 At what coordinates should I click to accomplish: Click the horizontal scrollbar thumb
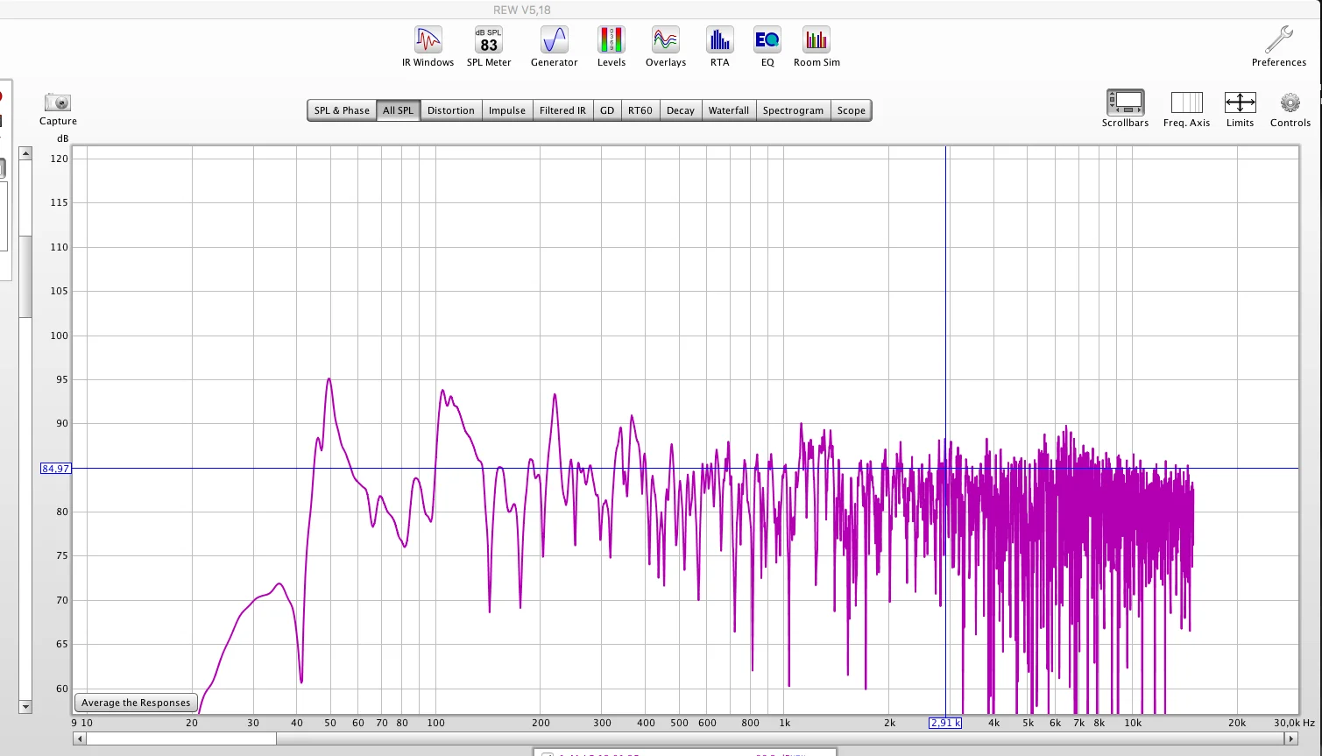[181, 738]
